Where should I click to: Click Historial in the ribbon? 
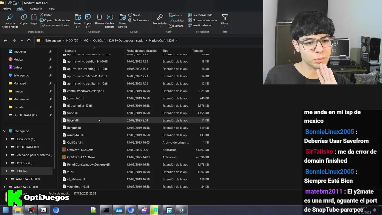[x=176, y=26]
